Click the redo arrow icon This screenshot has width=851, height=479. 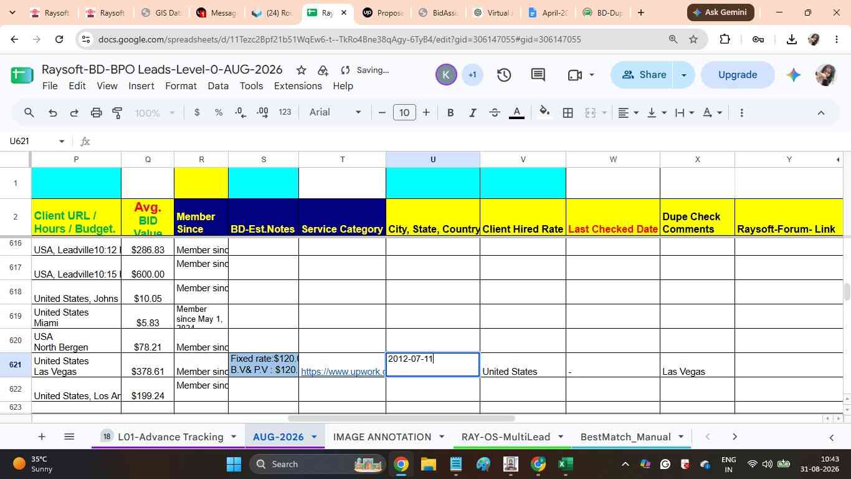[74, 113]
